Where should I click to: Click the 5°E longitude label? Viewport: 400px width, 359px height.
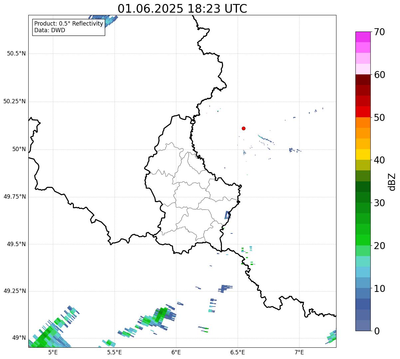click(x=53, y=352)
